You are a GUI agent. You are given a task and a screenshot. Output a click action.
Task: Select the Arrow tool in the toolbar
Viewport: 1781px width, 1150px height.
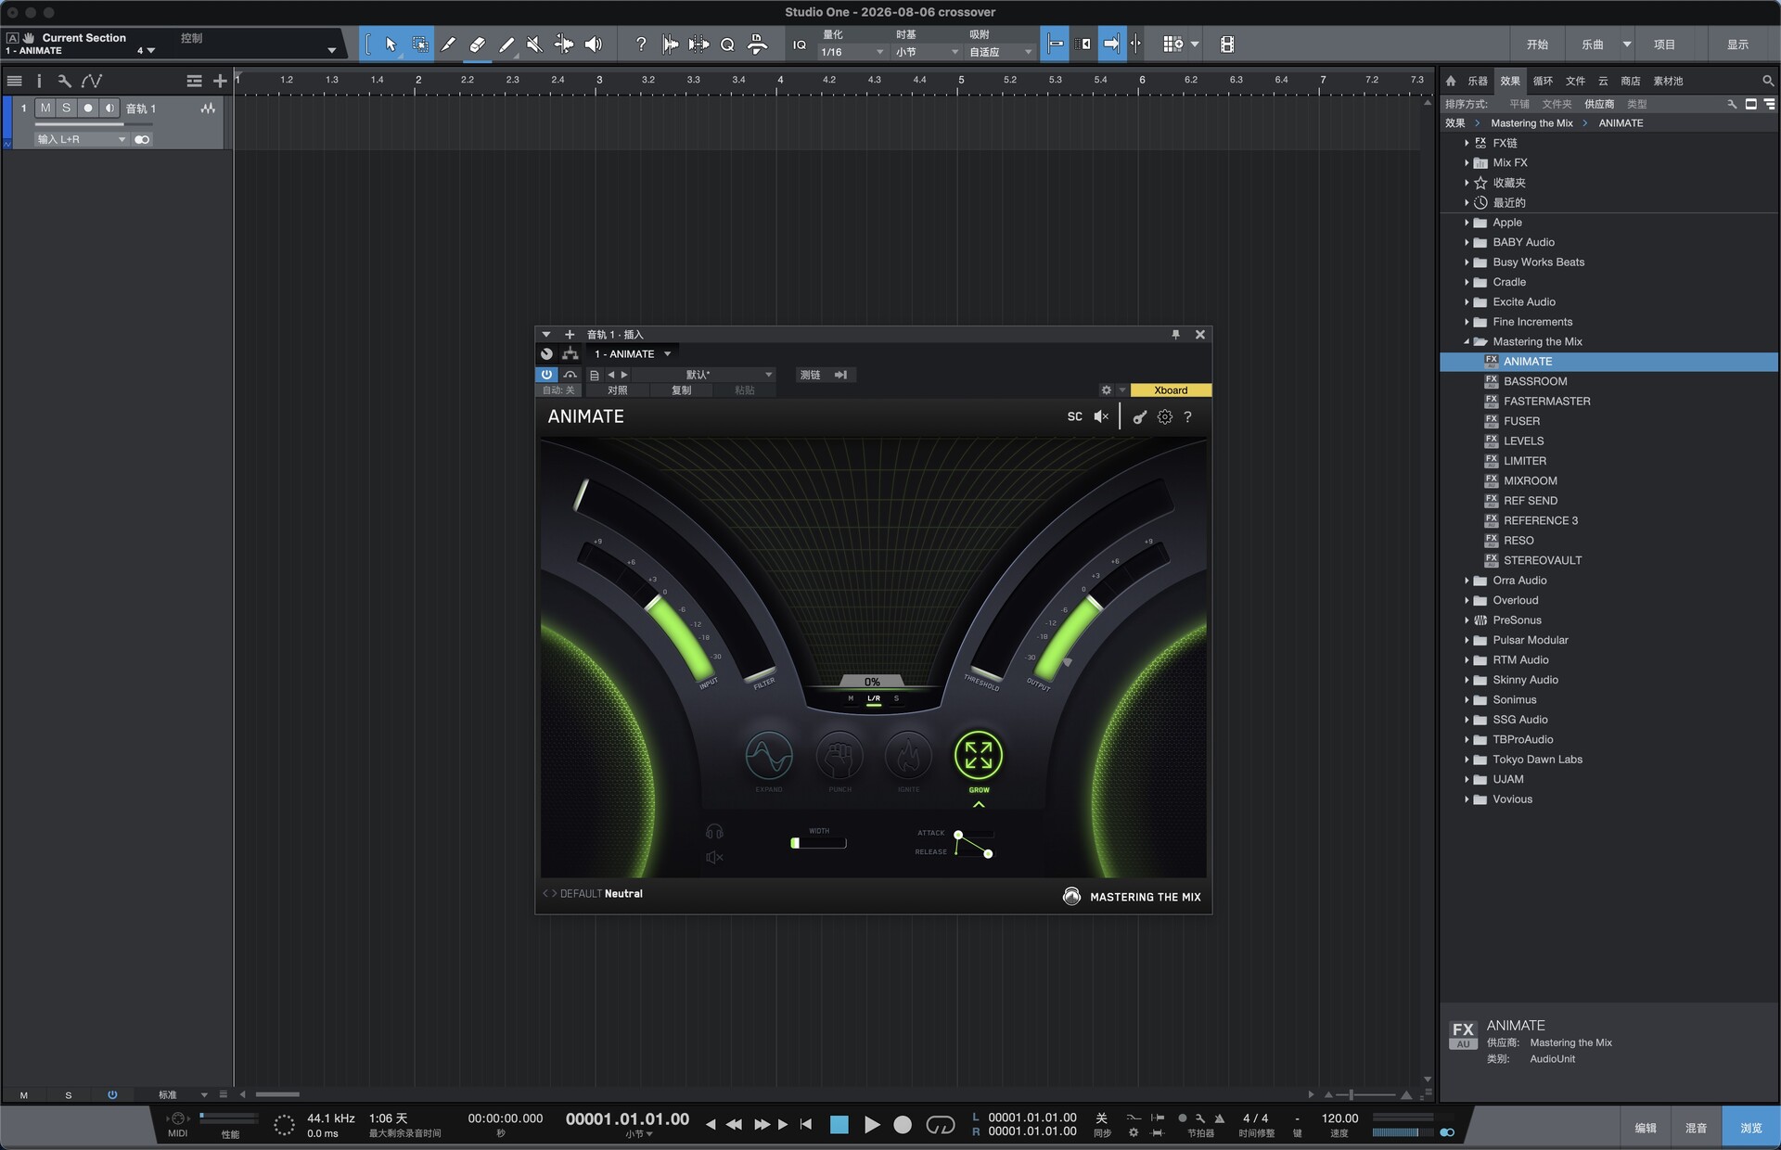point(391,44)
